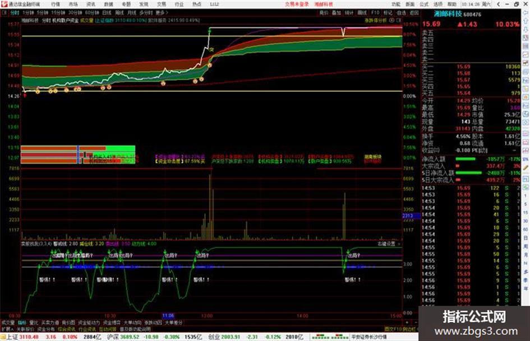Open the 热点 menu
530x341 pixels.
(197, 4)
